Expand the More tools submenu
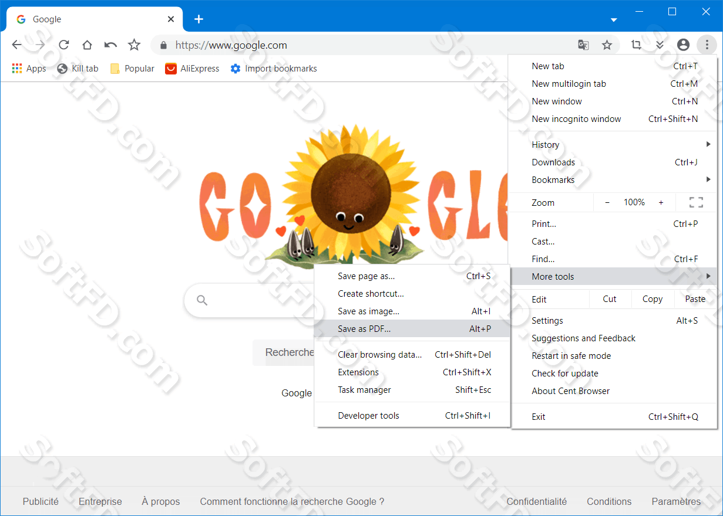 [x=615, y=277]
